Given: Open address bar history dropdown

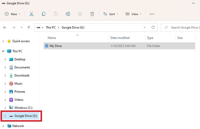Looking at the screenshot, I should pyautogui.click(x=145, y=27).
